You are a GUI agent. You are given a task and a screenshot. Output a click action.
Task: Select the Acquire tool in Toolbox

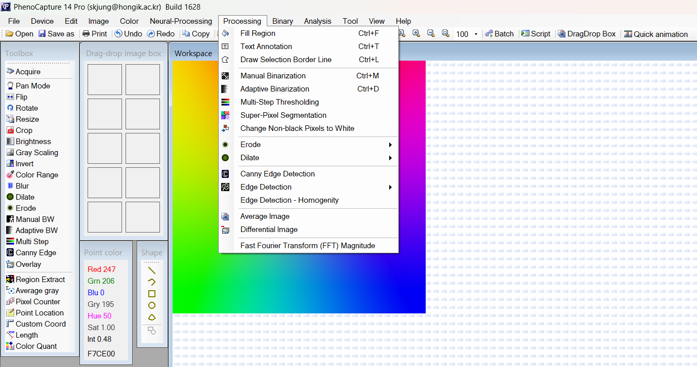coord(23,72)
